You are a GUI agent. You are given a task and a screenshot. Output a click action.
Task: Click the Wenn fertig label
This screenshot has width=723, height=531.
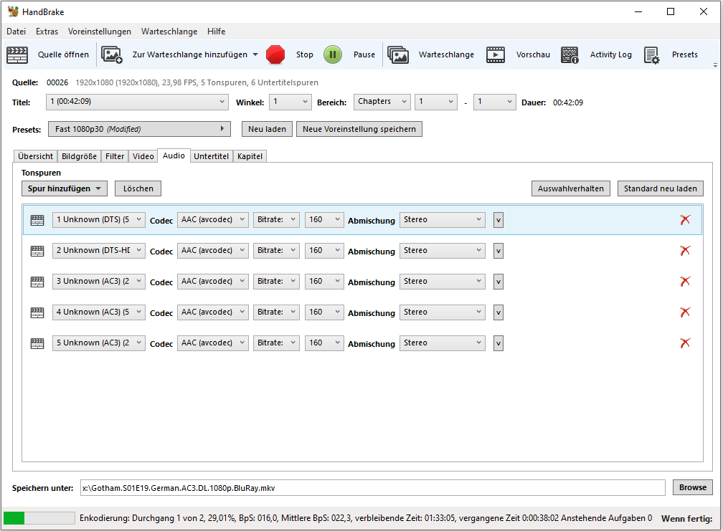click(687, 519)
